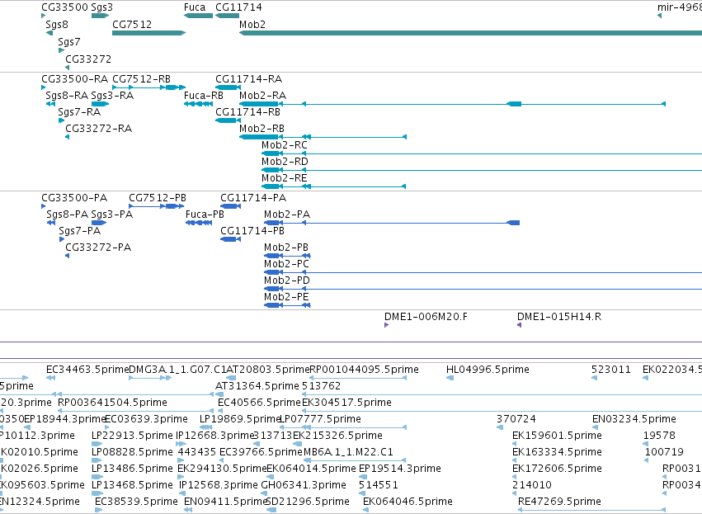Select the Sgs3 gene label

point(102,7)
